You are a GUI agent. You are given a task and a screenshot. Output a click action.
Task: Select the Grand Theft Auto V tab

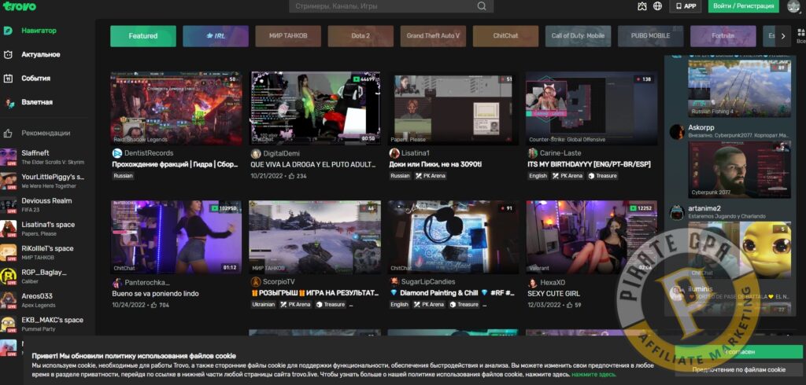click(x=433, y=36)
